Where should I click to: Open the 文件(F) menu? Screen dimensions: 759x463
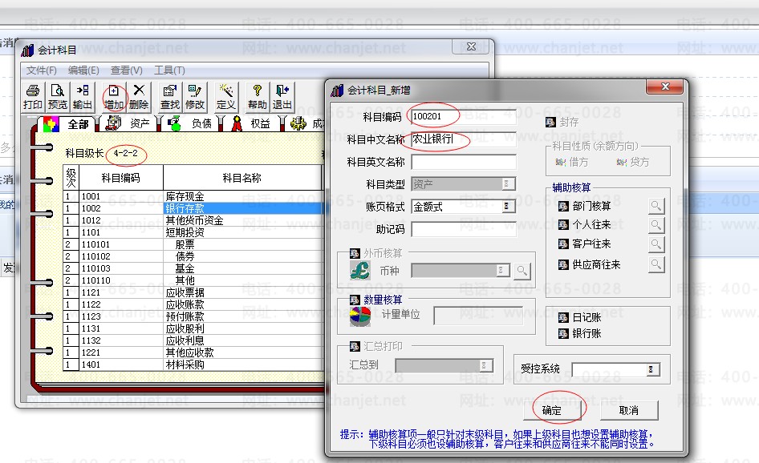pos(41,70)
